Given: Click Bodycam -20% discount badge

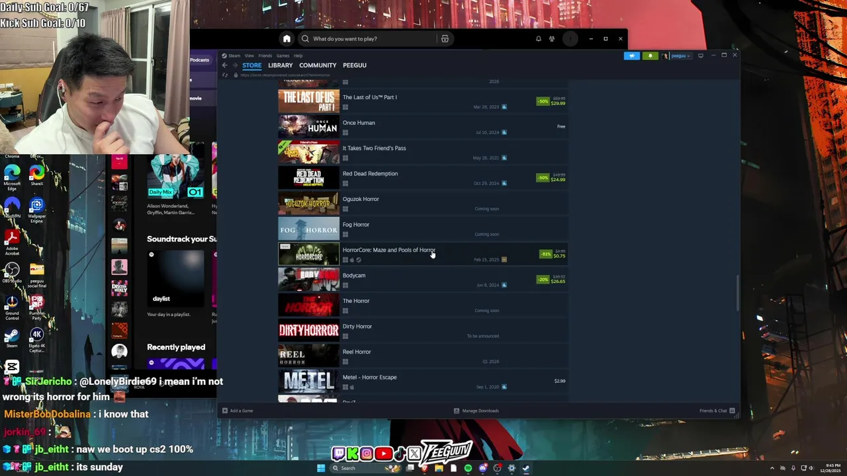Looking at the screenshot, I should (x=543, y=280).
